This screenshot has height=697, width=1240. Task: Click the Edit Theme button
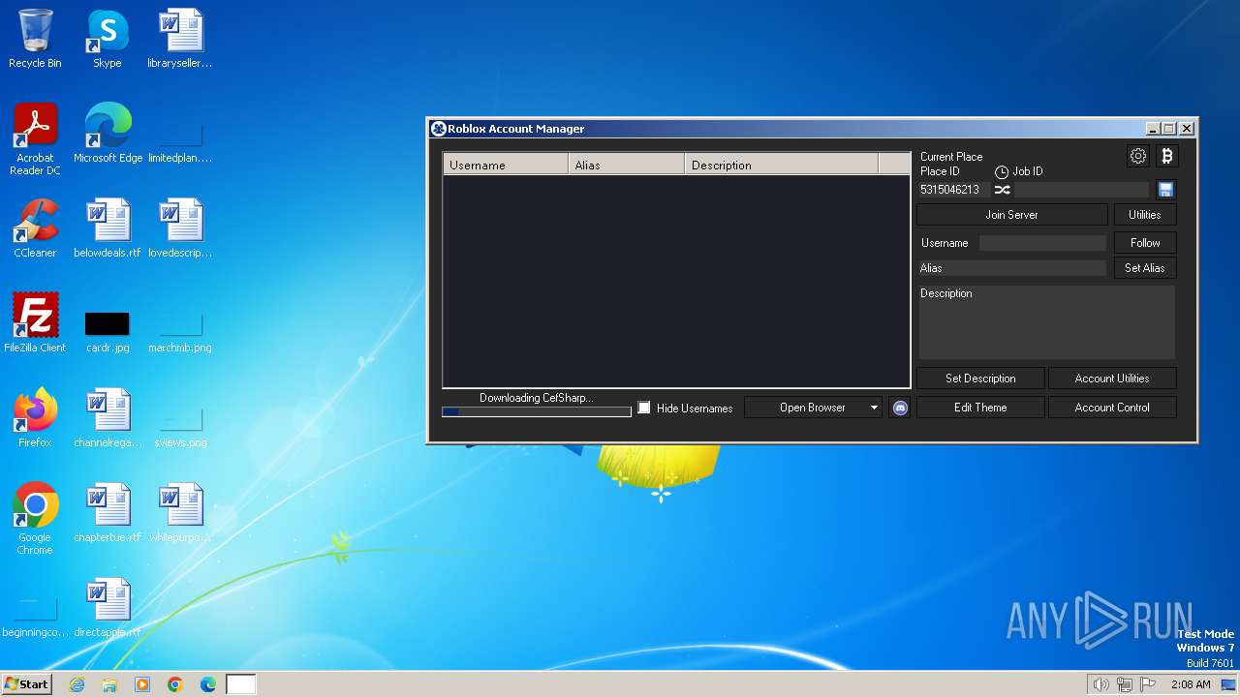(x=980, y=408)
